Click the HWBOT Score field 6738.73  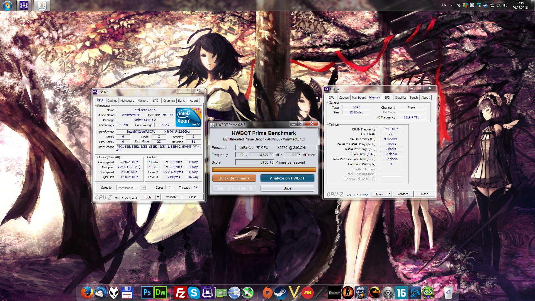pyautogui.click(x=255, y=162)
